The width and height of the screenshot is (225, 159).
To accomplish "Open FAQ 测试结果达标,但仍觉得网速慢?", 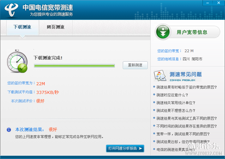I will point(183,142).
